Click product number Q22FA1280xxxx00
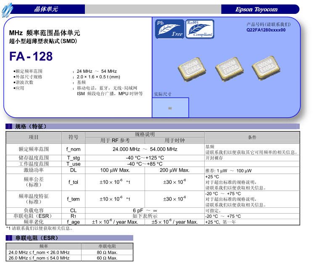The height and width of the screenshot is (265, 316). 266,30
